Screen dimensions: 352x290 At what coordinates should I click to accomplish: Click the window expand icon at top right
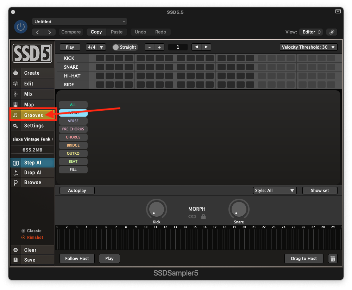338,11
